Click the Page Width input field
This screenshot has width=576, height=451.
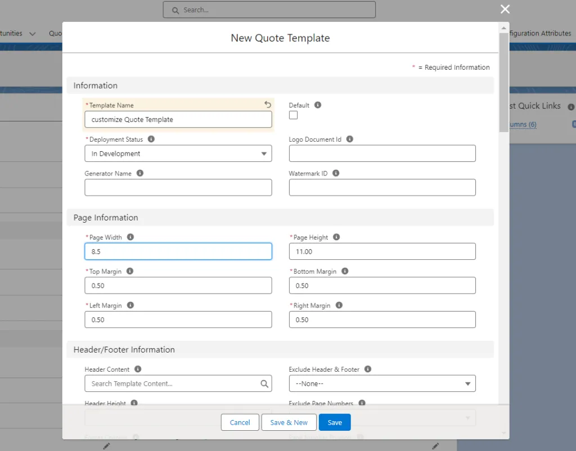coord(178,251)
